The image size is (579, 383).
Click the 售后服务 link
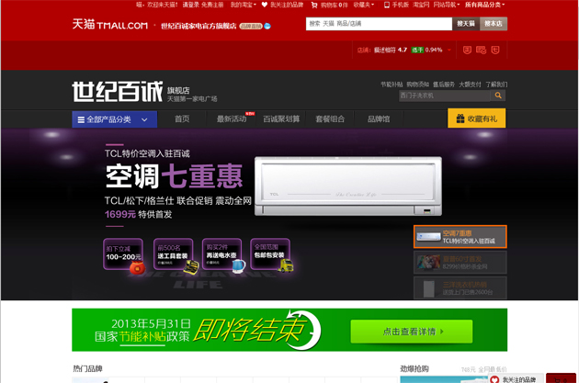click(x=444, y=84)
